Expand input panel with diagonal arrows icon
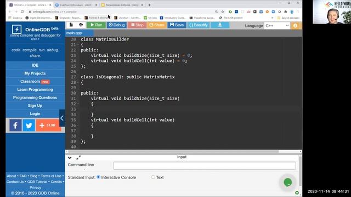Image resolution: width=351 pixels, height=197 pixels. (x=78, y=158)
